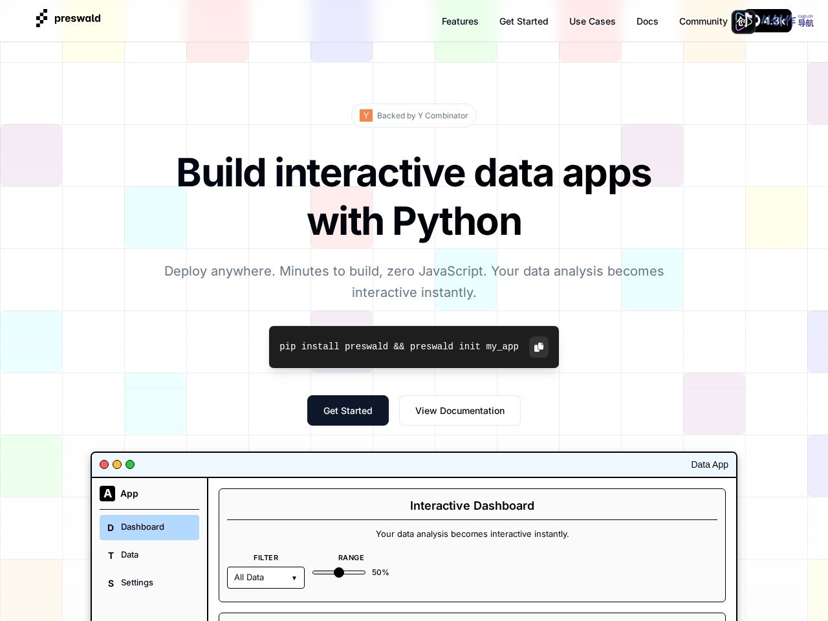Click the Data App window title

click(x=710, y=464)
